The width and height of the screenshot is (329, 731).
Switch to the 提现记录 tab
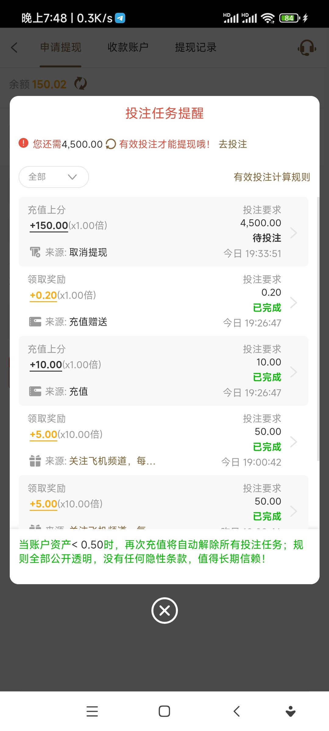tap(196, 48)
